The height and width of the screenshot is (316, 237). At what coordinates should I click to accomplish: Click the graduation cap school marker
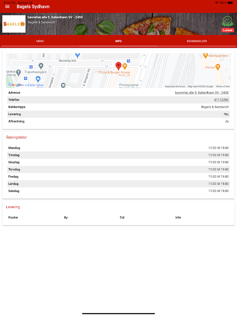click(63, 85)
